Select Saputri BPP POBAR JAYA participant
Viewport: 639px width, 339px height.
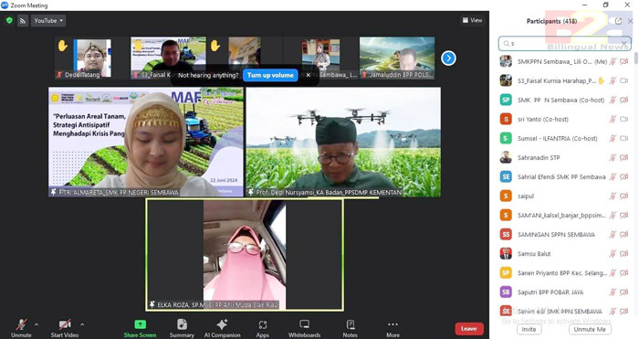tap(564, 292)
